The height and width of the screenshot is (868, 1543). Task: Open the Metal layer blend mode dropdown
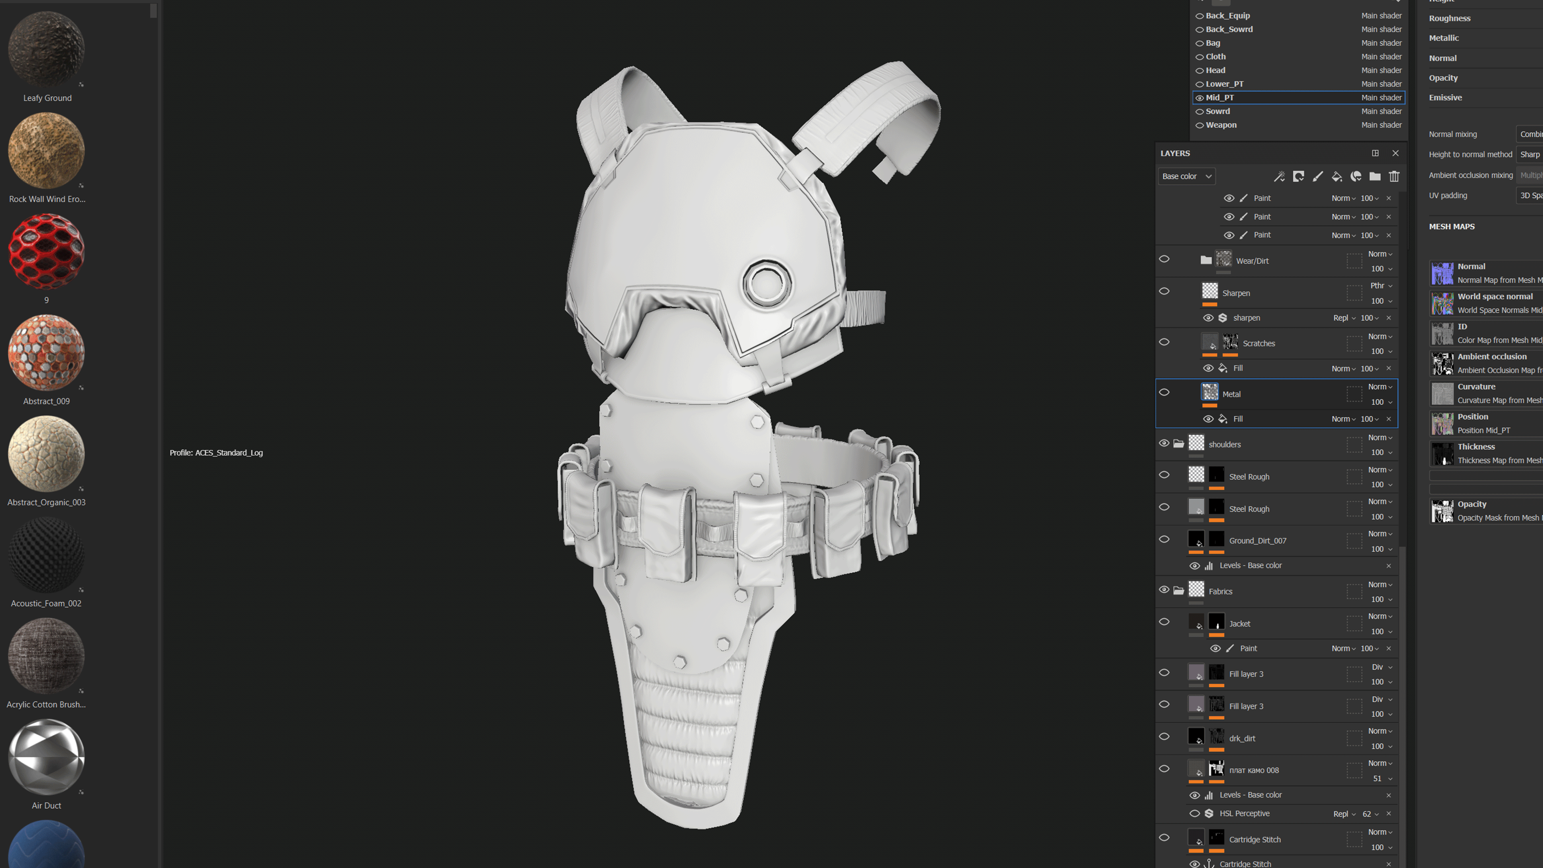1380,386
